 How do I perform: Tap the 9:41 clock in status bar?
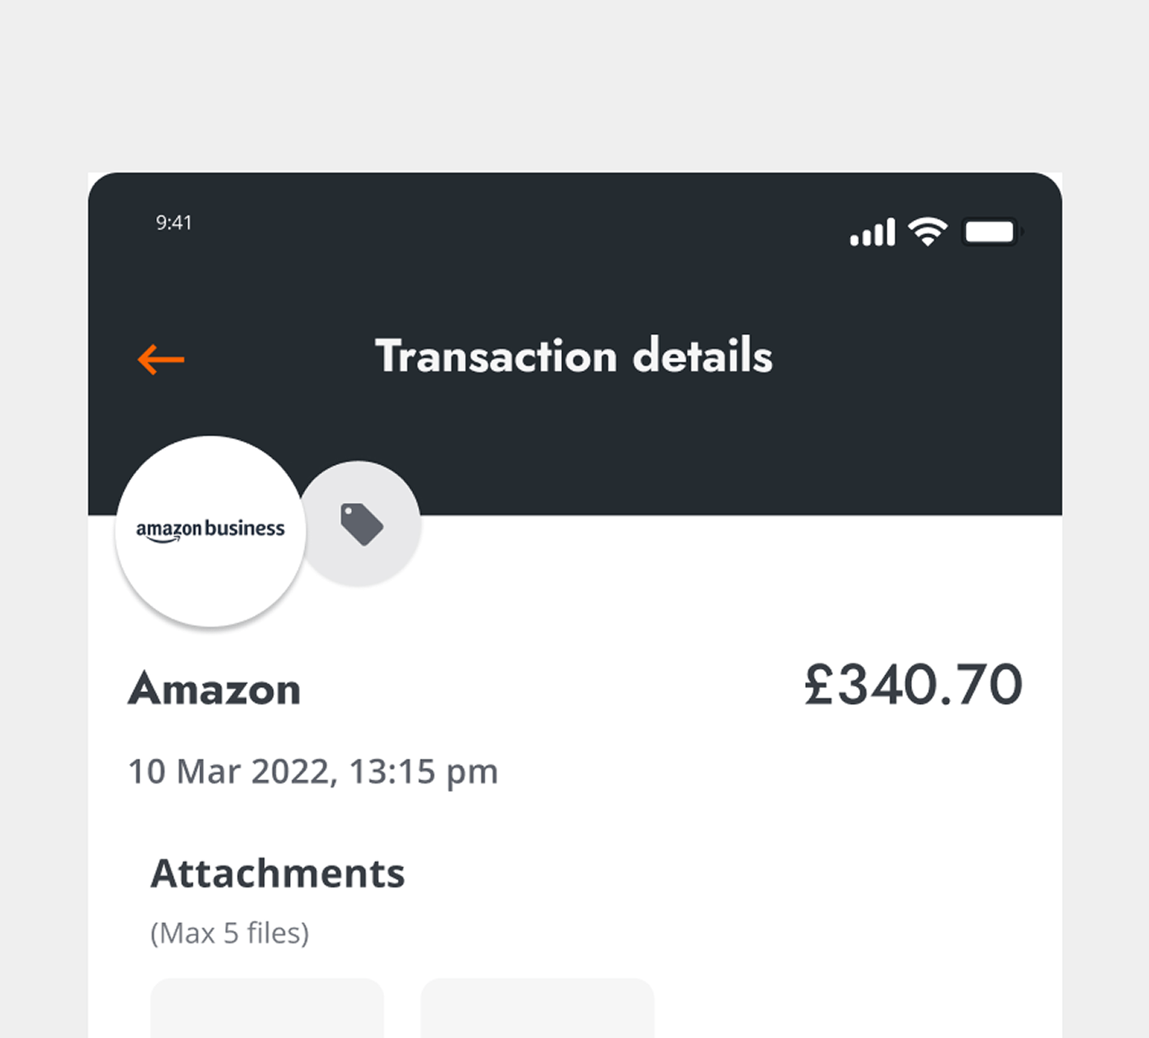coord(173,223)
